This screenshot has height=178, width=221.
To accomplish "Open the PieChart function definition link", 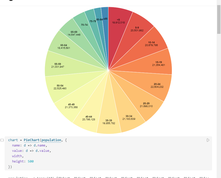I will [31, 140].
